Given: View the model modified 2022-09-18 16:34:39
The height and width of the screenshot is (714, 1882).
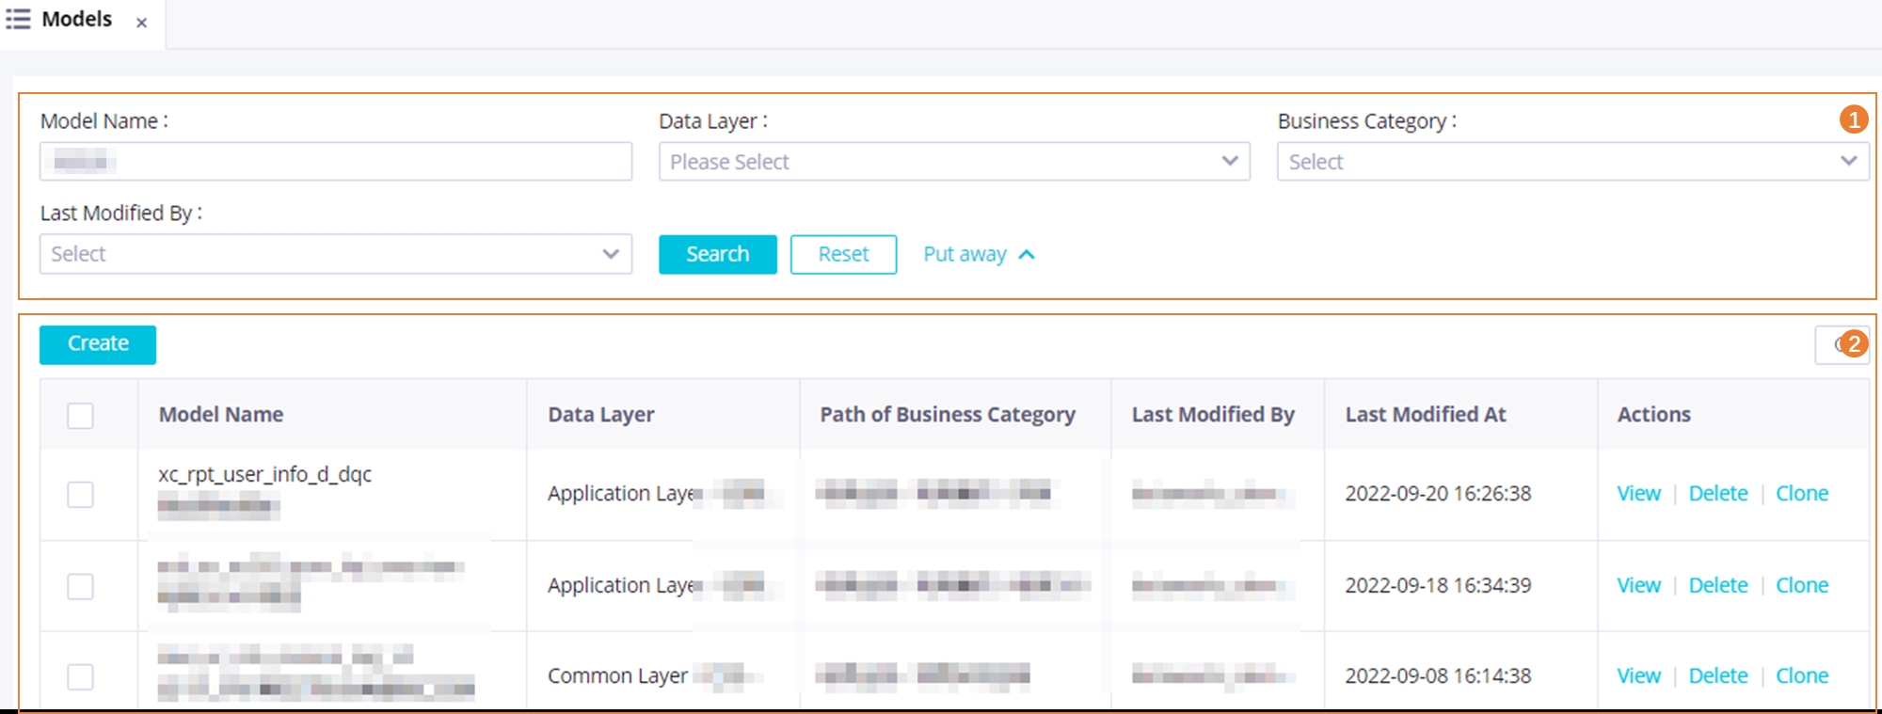Looking at the screenshot, I should (1638, 586).
